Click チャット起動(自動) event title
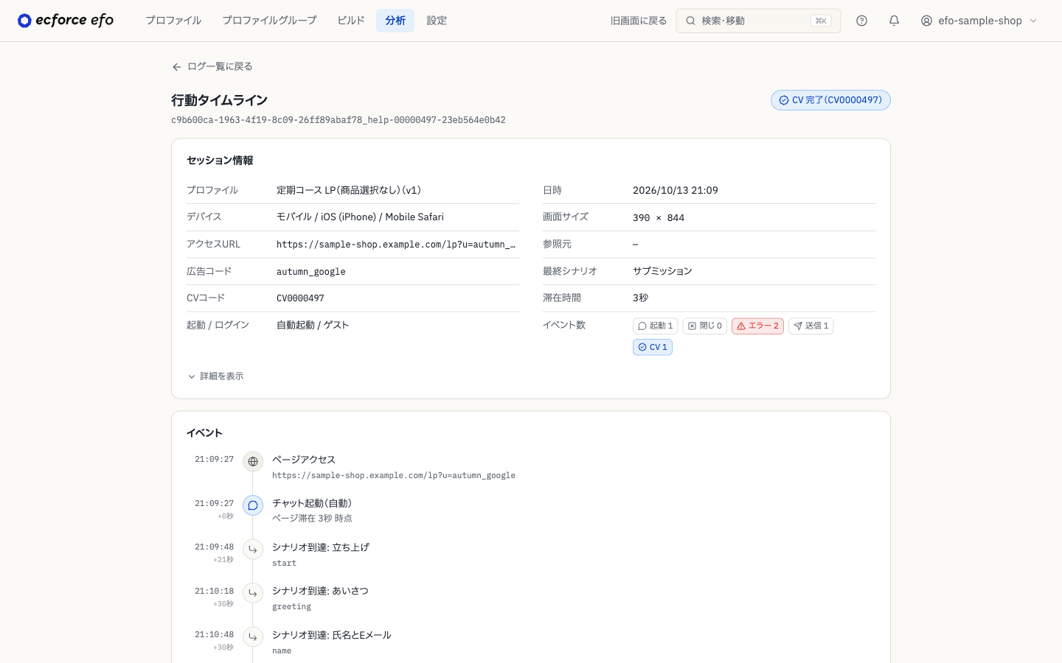 312,503
